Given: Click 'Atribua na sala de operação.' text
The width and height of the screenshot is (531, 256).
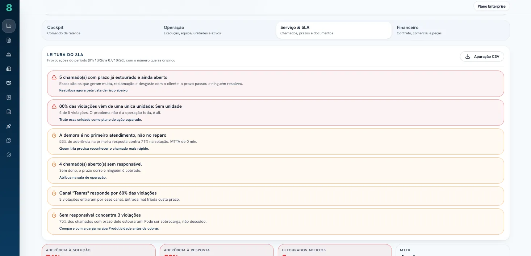Looking at the screenshot, I should pos(83,178).
